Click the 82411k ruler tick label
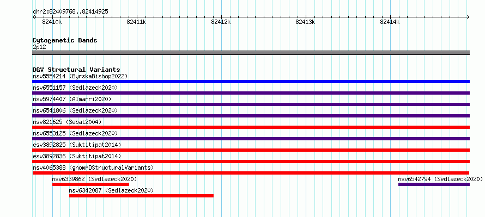The image size is (485, 217). tap(136, 22)
